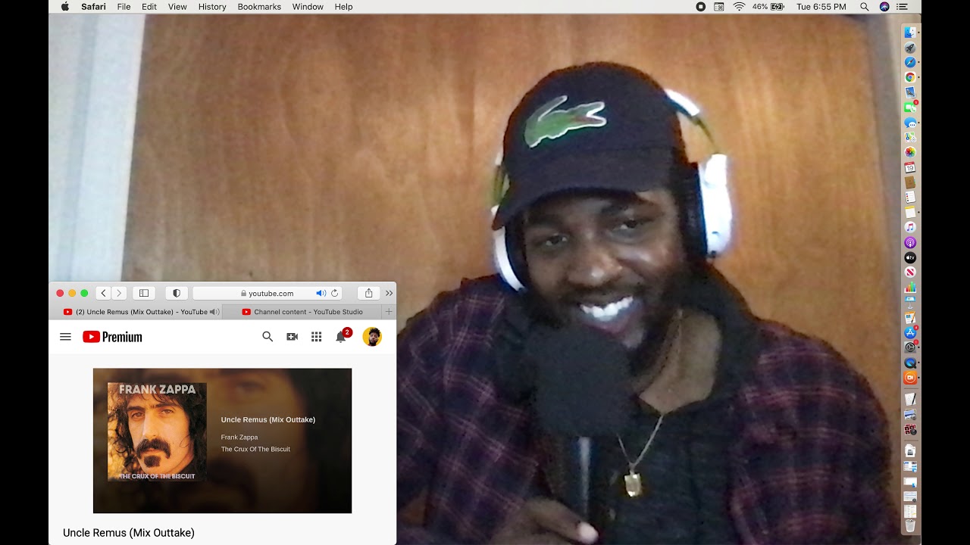970x545 pixels.
Task: Open the Apple menu
Action: (64, 7)
